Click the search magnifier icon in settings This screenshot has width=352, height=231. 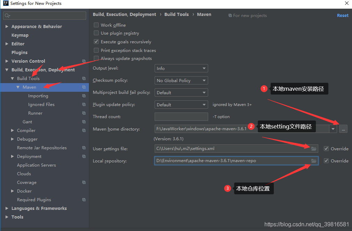7,16
